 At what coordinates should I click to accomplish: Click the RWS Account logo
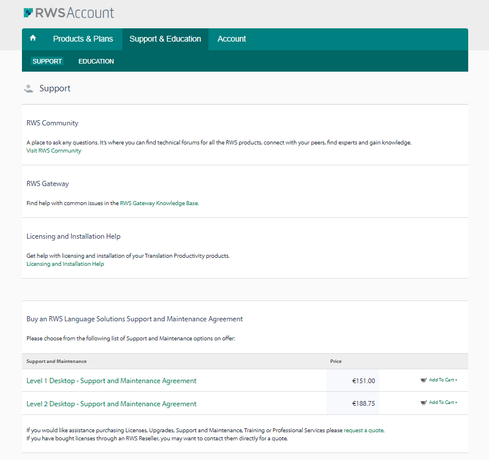pyautogui.click(x=69, y=13)
